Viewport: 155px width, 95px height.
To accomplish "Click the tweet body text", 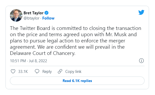I will pos(75,41).
